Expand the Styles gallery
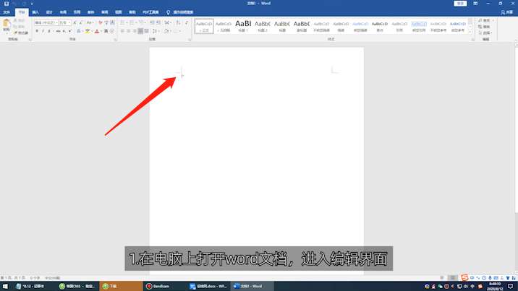The width and height of the screenshot is (518, 291). [x=470, y=32]
